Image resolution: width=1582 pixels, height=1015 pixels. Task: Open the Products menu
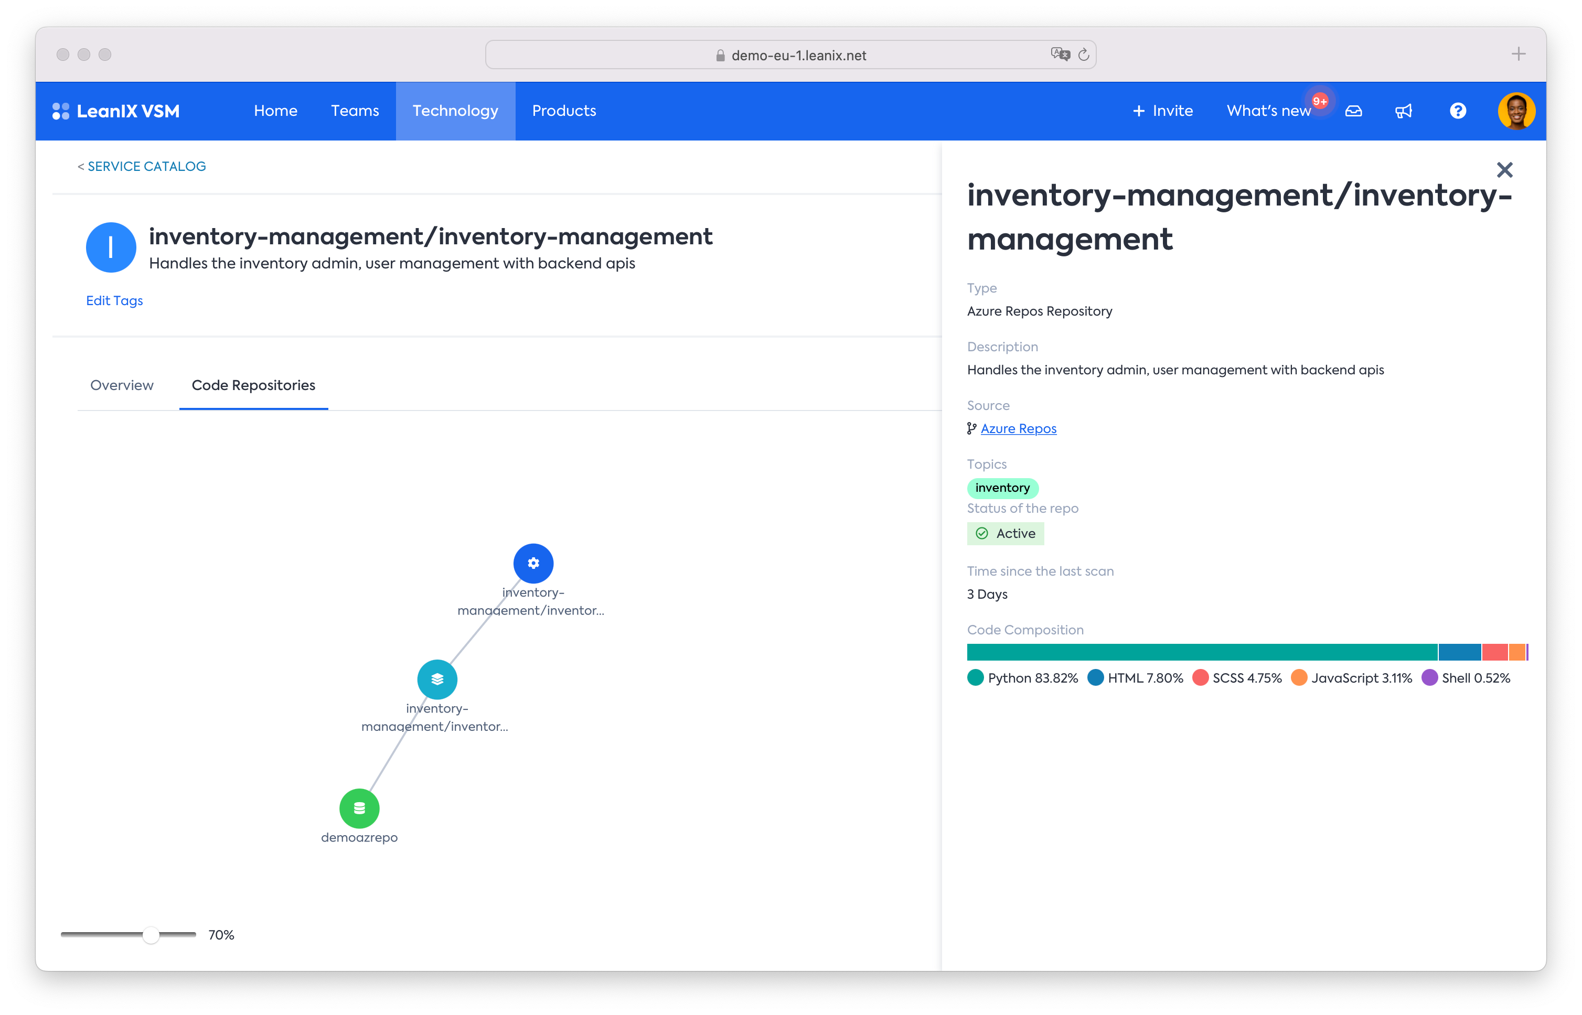564,111
